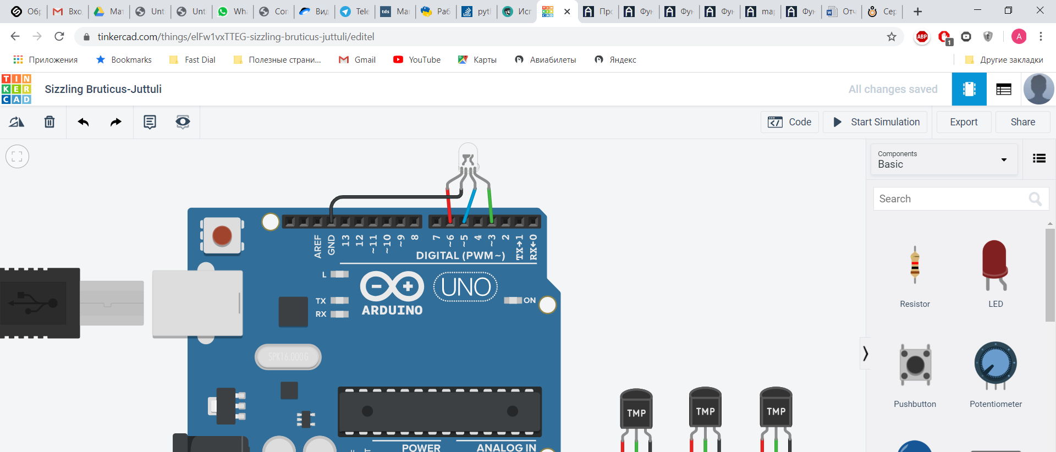Export the circuit design
1056x452 pixels.
pos(964,122)
